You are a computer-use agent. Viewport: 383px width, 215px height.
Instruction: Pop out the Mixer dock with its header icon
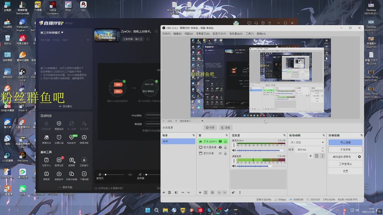284,135
